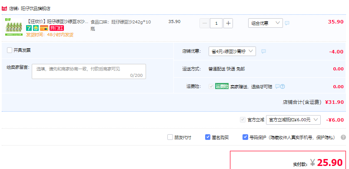Click the 普通配送 快递 免邮 shipping text
349x169 pixels.
[x=226, y=69]
